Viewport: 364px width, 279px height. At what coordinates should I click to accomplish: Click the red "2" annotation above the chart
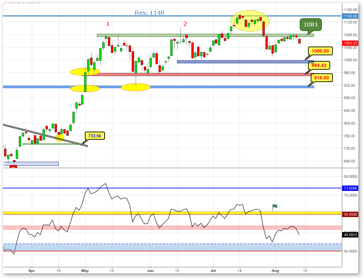[x=185, y=24]
